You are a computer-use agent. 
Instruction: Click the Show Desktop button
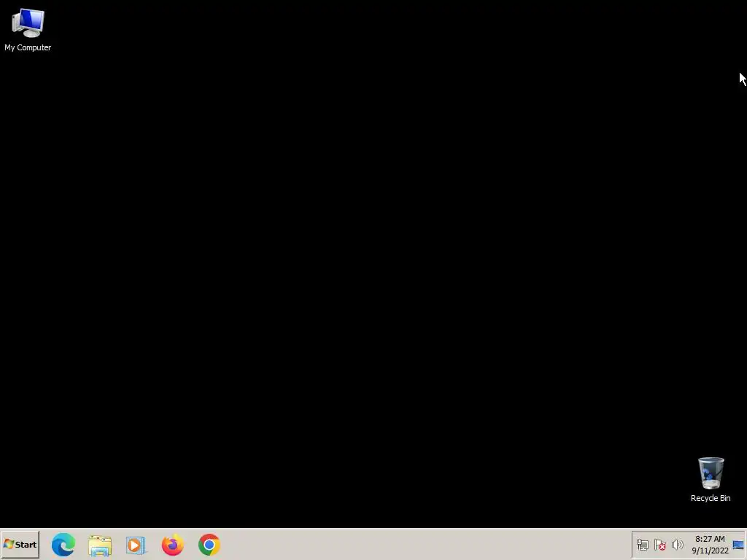click(x=738, y=544)
